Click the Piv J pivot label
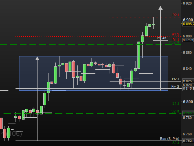 [x=176, y=79]
